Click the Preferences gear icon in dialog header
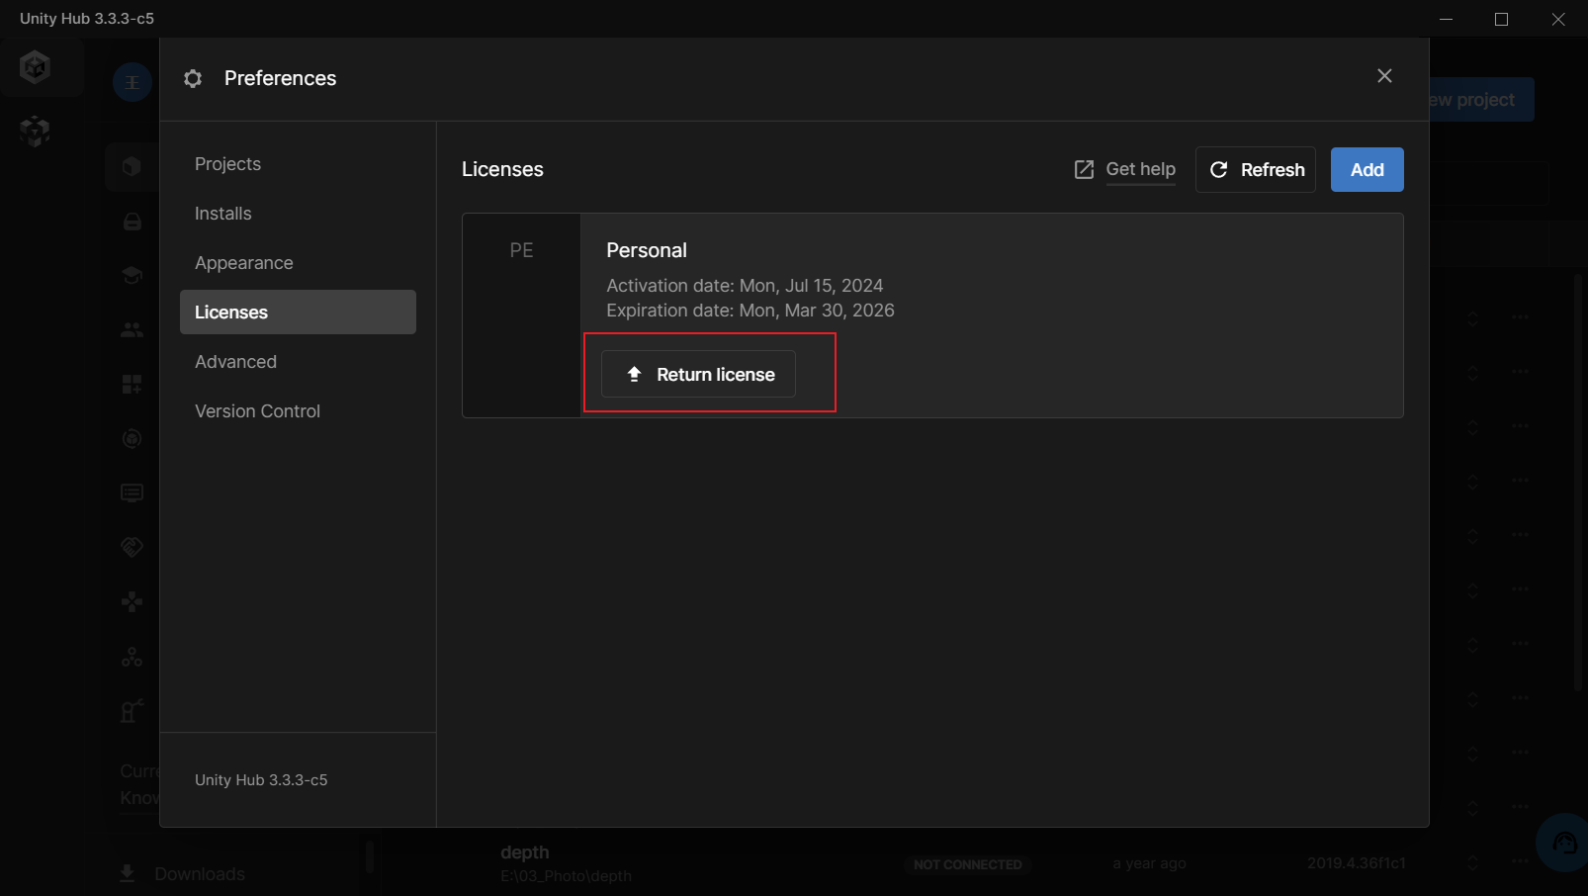1588x896 pixels. click(193, 78)
